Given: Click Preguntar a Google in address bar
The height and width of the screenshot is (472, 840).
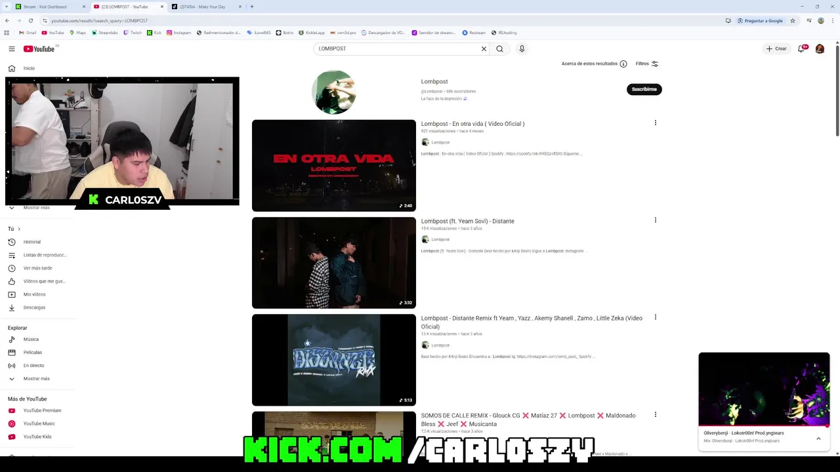Looking at the screenshot, I should click(761, 20).
